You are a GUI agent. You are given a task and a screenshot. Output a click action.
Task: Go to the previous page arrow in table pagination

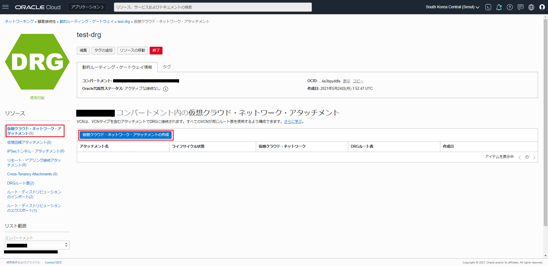[x=520, y=157]
